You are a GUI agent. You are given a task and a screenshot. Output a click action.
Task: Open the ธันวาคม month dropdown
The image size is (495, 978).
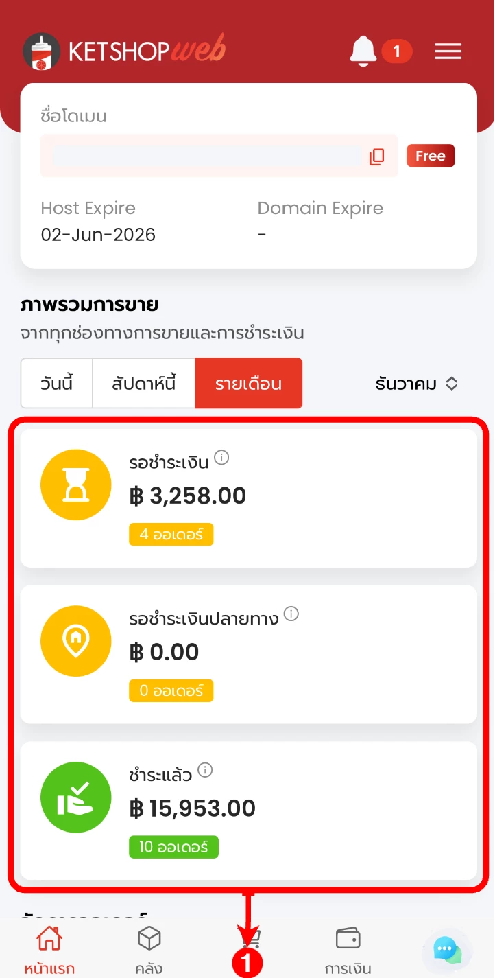[x=416, y=384]
